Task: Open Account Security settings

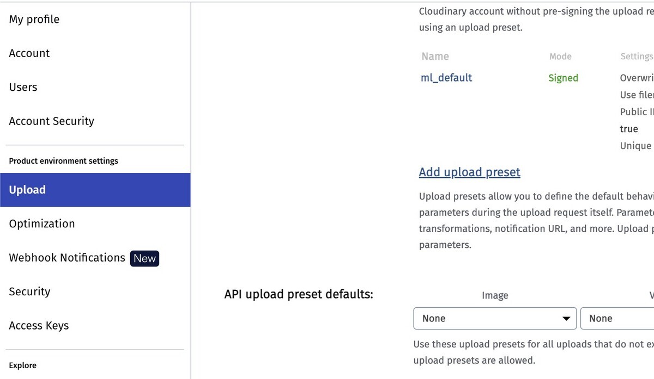Action: coord(51,121)
